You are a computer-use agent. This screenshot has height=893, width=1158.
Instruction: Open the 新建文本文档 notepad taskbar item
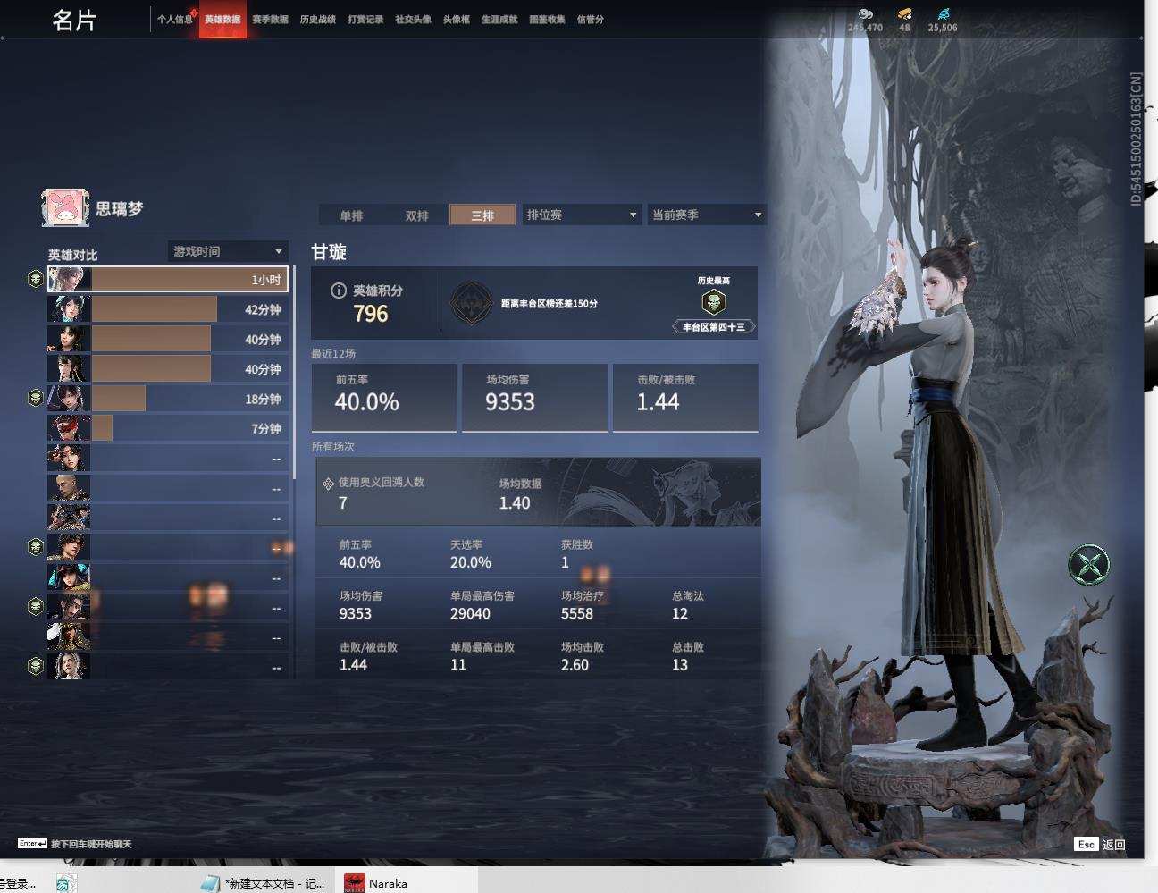[264, 882]
